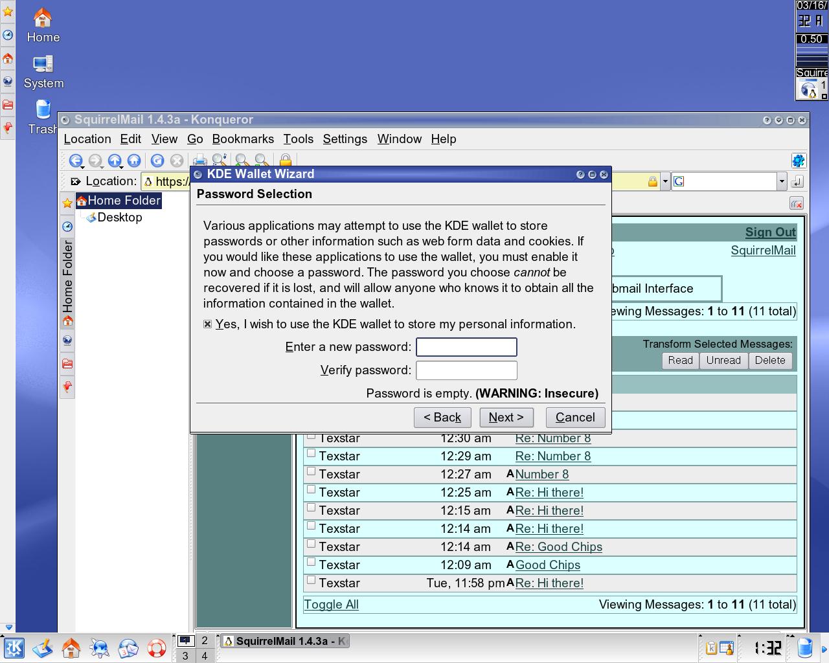Open the Services flag tab in Konqueror sidebar
829x663 pixels.
click(x=67, y=387)
